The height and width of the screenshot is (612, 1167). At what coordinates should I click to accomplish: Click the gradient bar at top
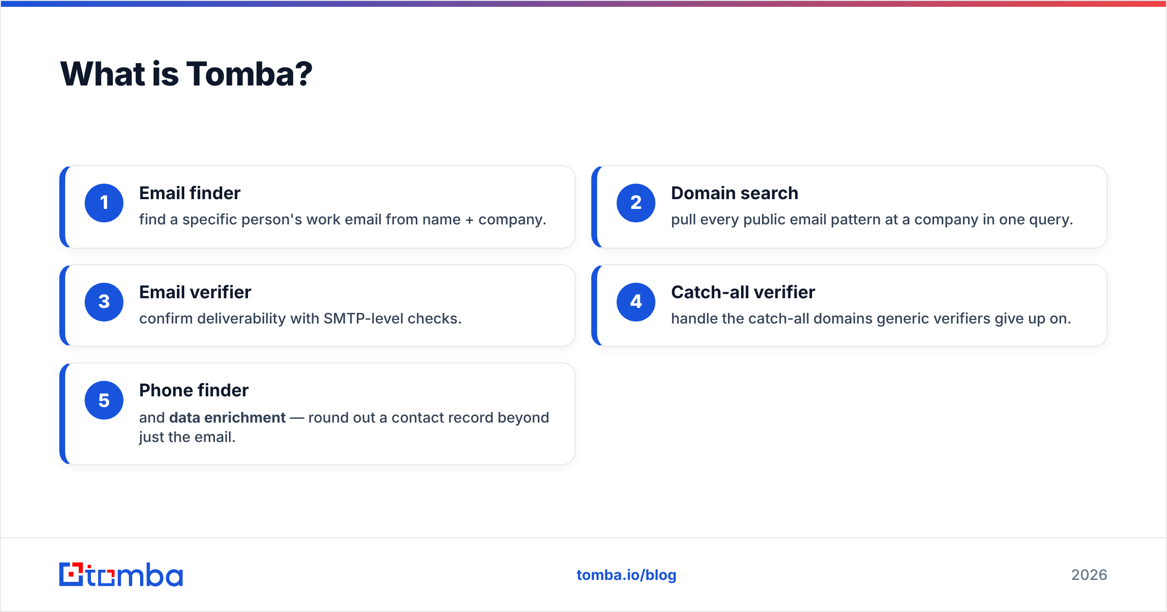click(x=583, y=3)
